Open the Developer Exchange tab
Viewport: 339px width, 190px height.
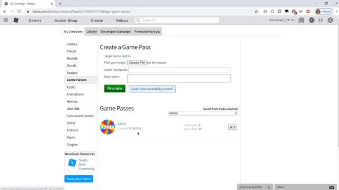coord(115,32)
